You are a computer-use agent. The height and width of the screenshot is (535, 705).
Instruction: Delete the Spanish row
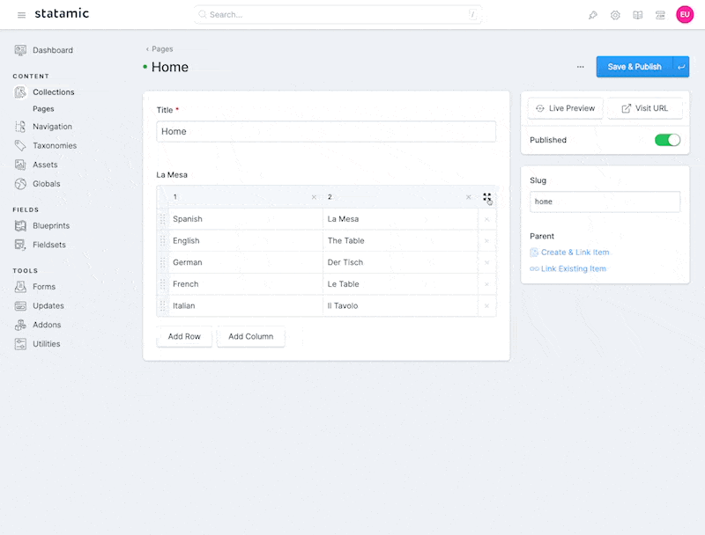click(486, 219)
